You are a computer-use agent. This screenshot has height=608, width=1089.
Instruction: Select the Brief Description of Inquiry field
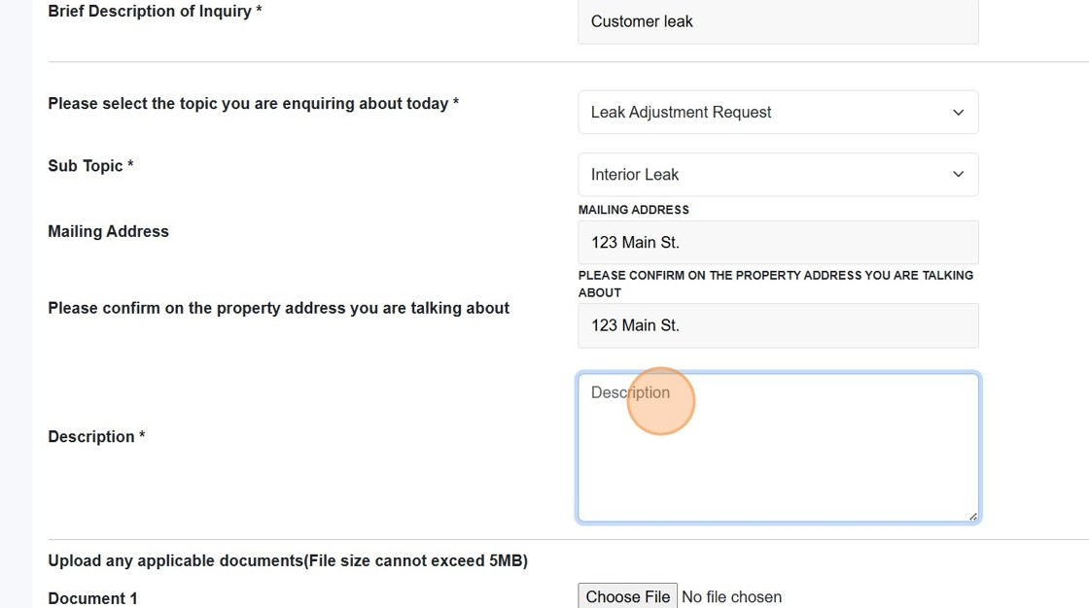pyautogui.click(x=777, y=20)
